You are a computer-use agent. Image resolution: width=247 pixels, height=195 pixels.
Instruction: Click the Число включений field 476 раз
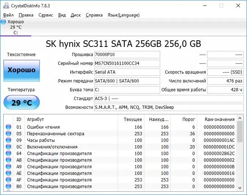[x=225, y=81]
